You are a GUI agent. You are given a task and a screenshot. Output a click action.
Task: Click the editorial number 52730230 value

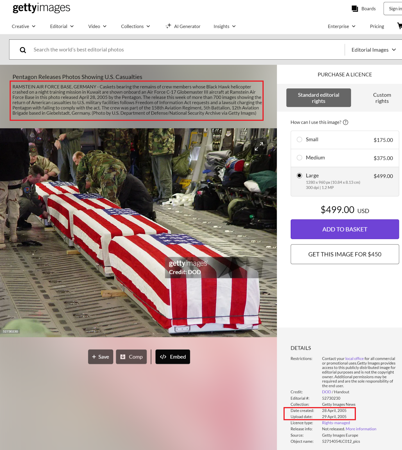click(331, 398)
